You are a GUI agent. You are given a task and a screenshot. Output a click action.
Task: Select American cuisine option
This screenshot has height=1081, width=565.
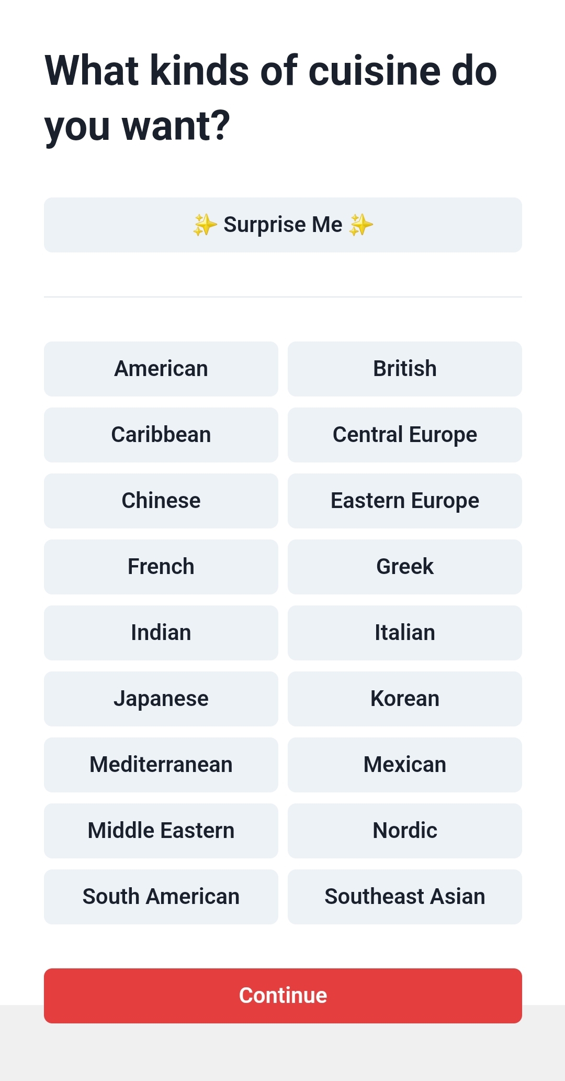click(161, 369)
